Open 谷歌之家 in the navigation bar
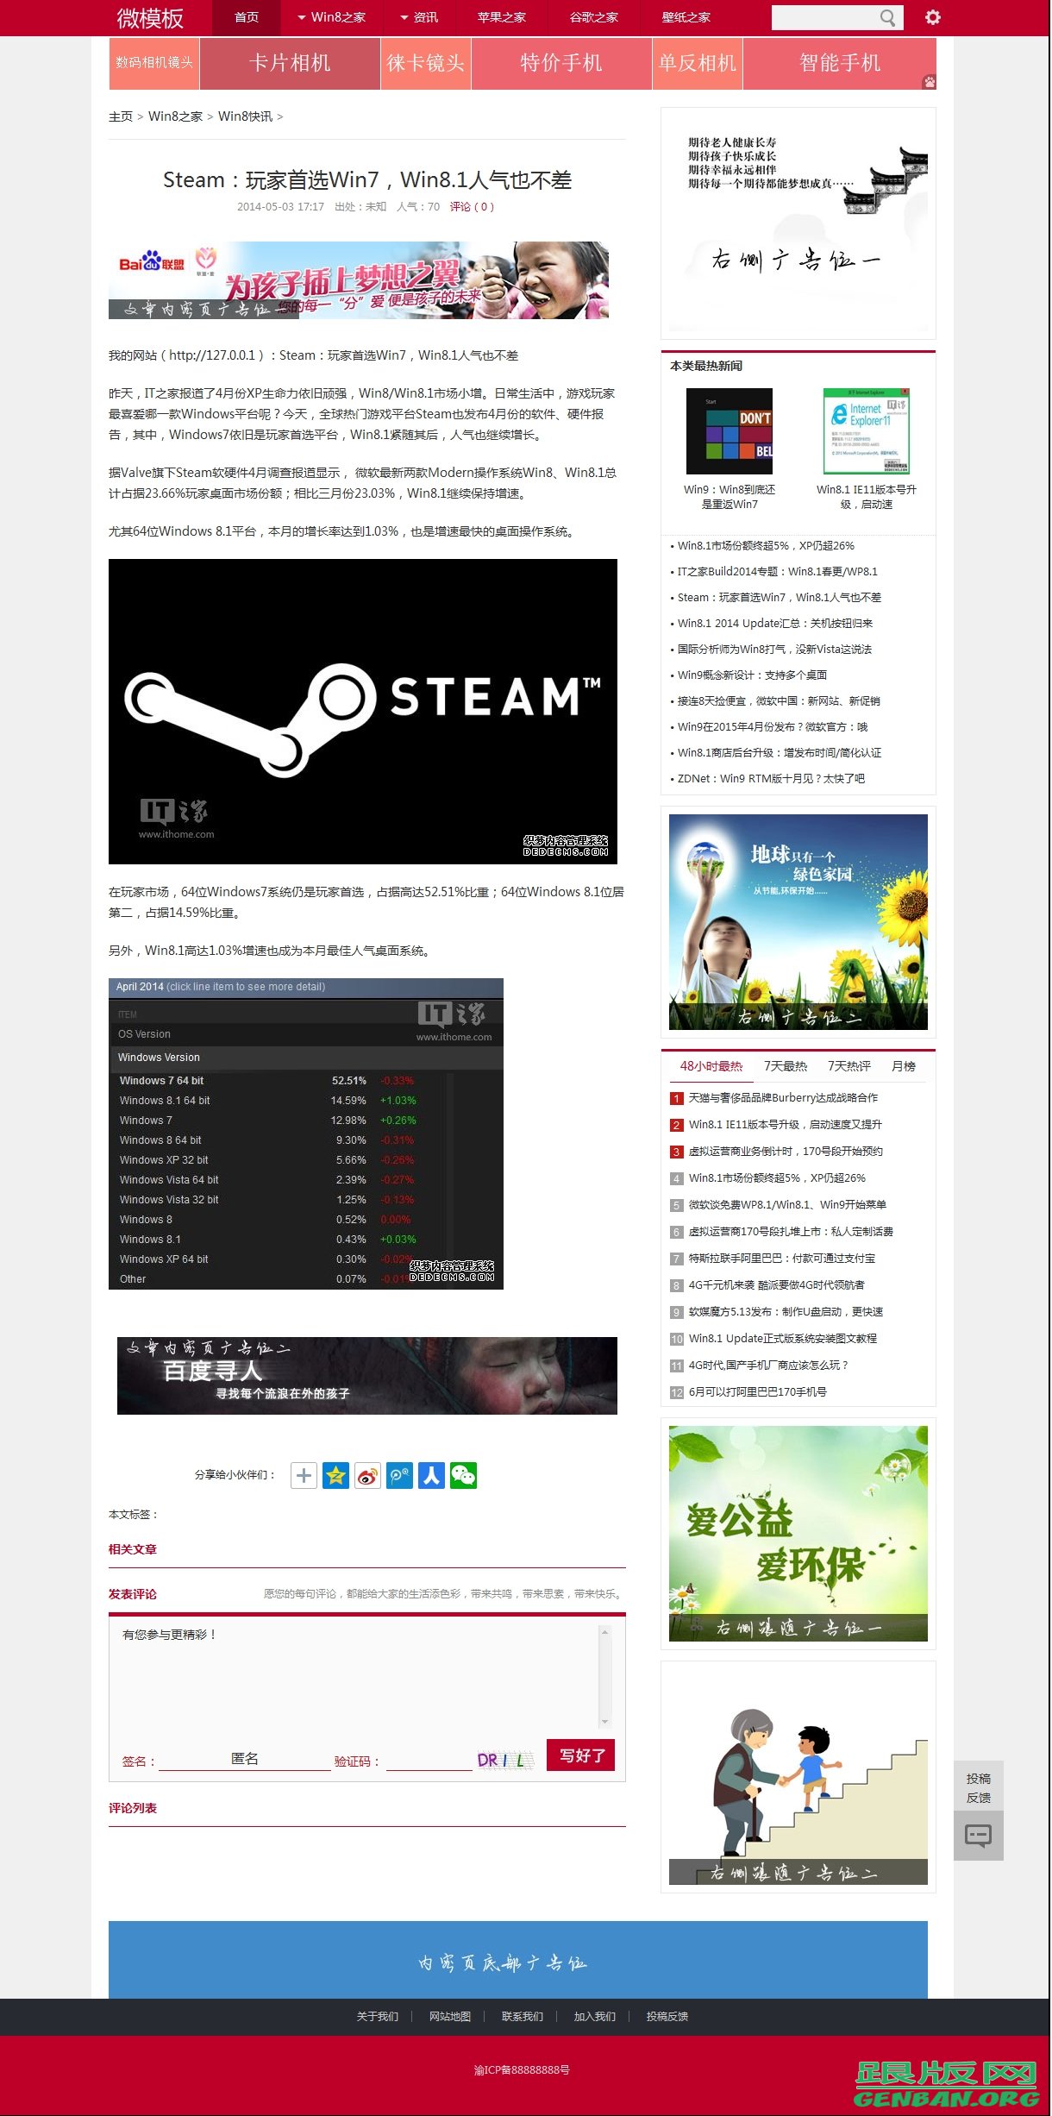 pyautogui.click(x=594, y=17)
